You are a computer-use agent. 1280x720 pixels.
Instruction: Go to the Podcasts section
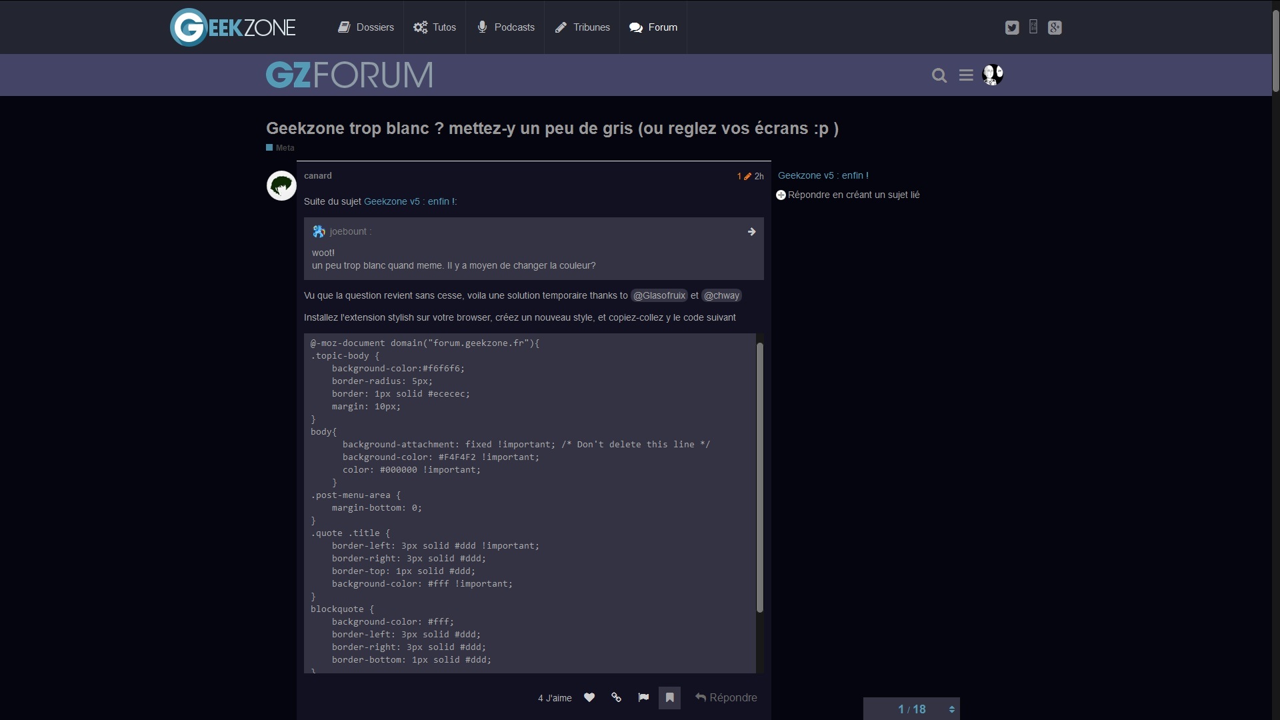[x=505, y=27]
